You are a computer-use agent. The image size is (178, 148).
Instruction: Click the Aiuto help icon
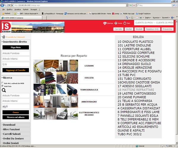(x=116, y=23)
